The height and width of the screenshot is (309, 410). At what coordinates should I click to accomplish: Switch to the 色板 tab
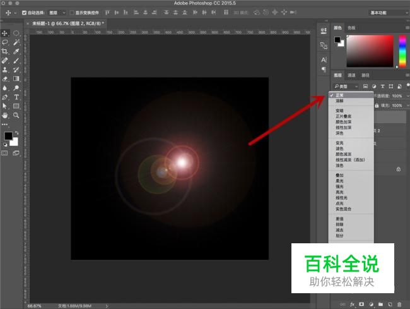pos(351,28)
